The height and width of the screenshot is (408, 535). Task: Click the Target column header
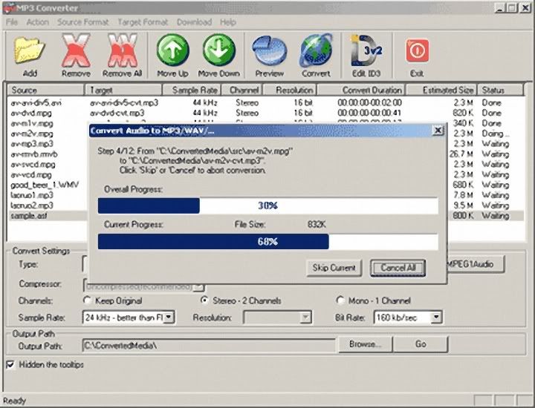pyautogui.click(x=123, y=90)
